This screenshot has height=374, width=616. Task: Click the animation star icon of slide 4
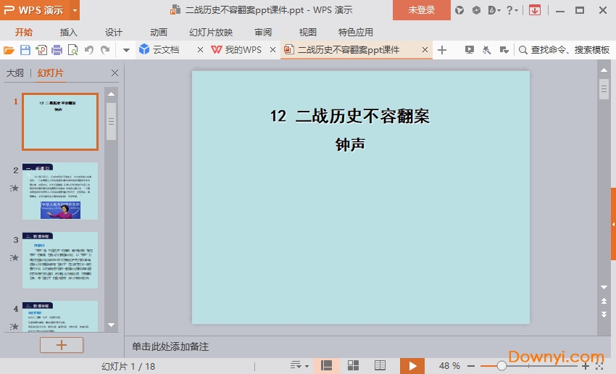(x=14, y=326)
